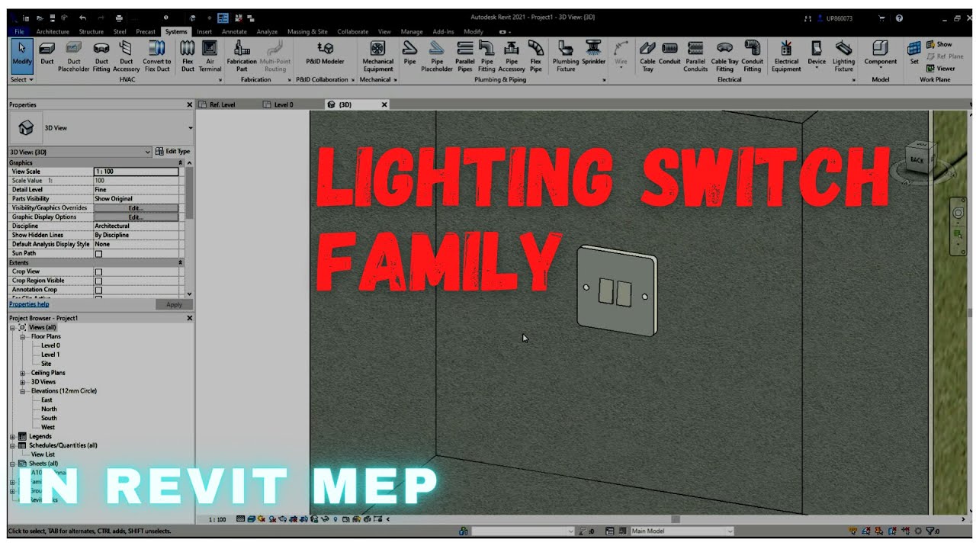Click Convert to Flex Duct

[x=157, y=56]
